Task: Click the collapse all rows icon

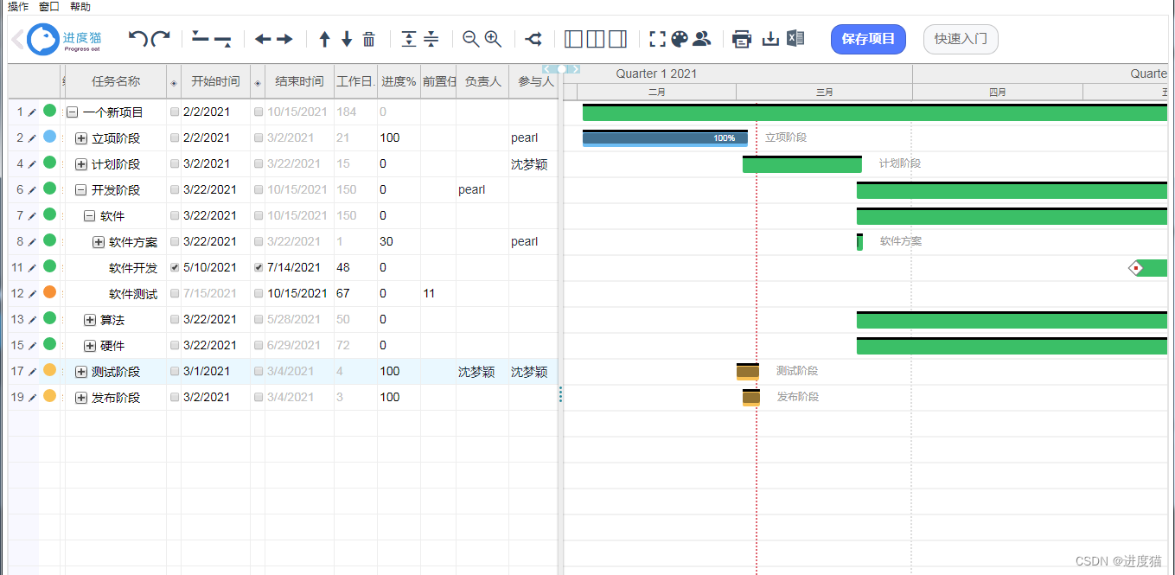Action: point(431,39)
